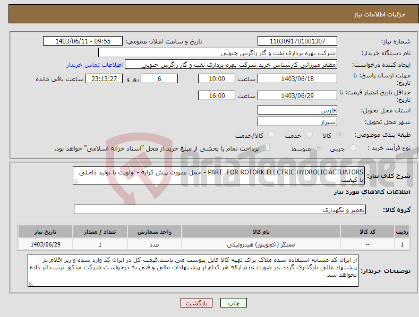Click the buyer organization name field
Viewport: 419px width, 317px height.
point(218,53)
